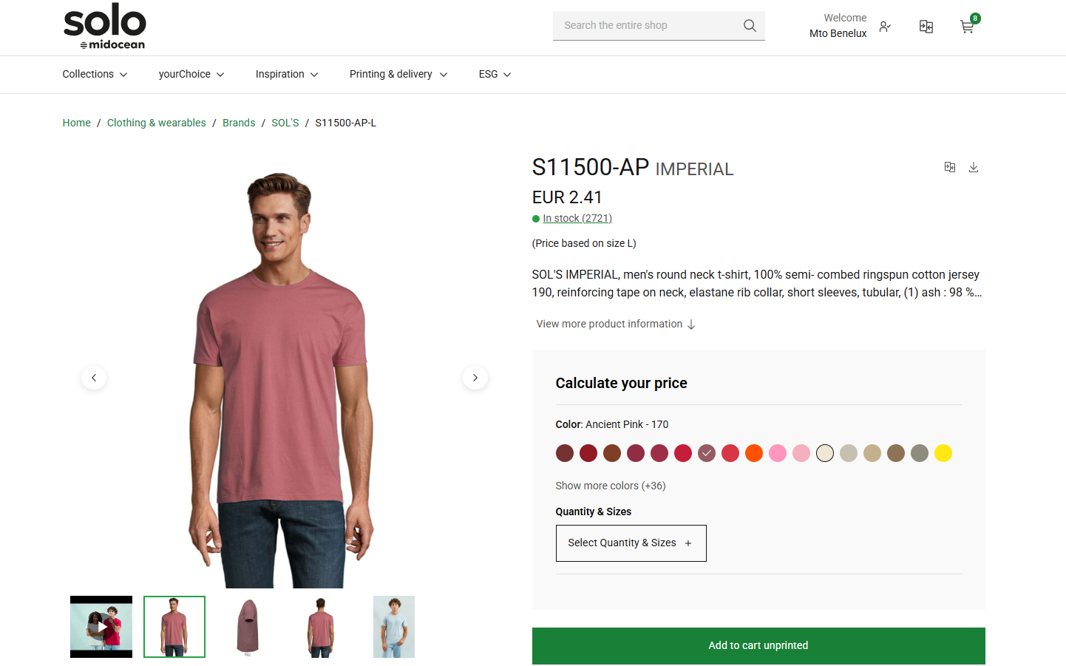Focus the Search the entire shop field
Image resolution: width=1066 pixels, height=666 pixels.
pyautogui.click(x=649, y=26)
